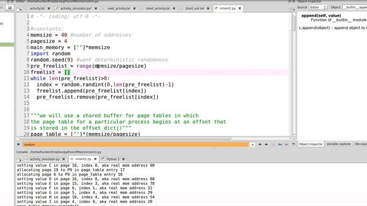Click line 10 'freelist = []' in editor
Viewport: 367px width, 206px height.
coord(50,72)
